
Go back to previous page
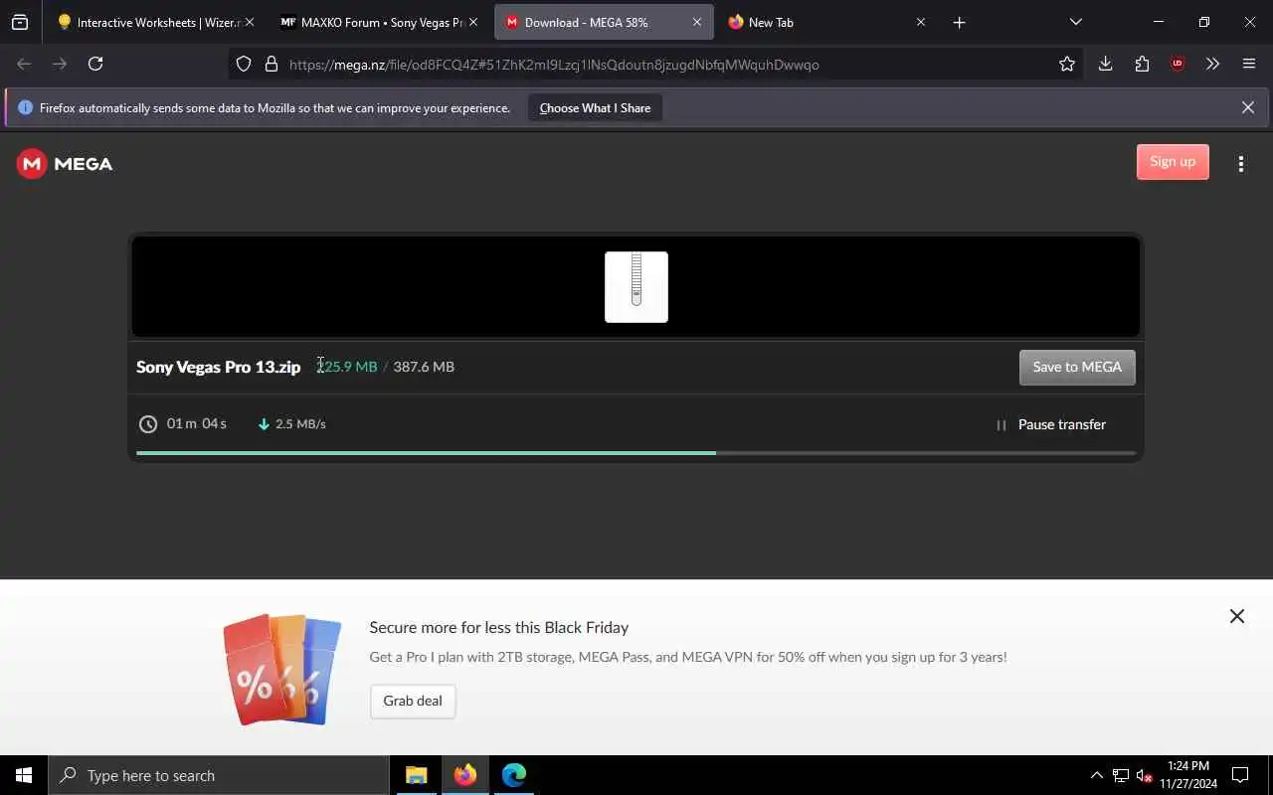[24, 64]
